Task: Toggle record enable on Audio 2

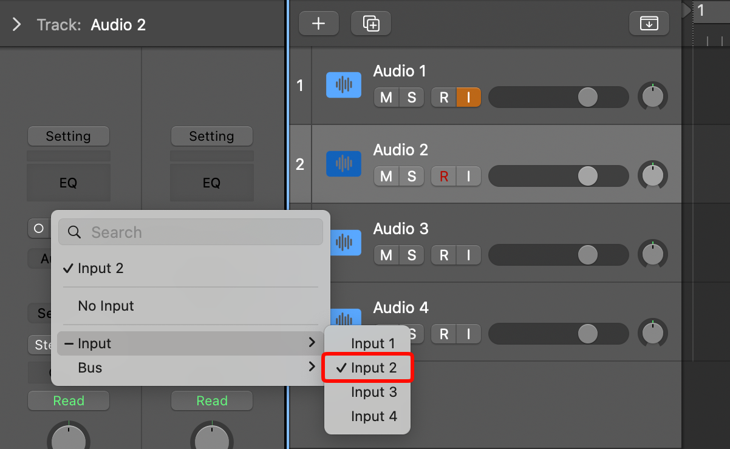Action: pos(444,176)
